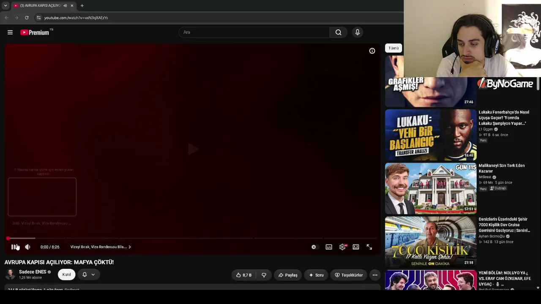Visit the Sadece ENES channel name link

pos(33,272)
